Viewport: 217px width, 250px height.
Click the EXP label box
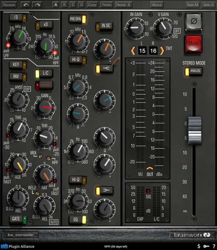27,89
